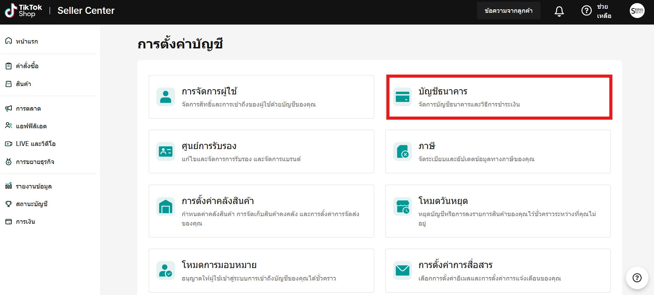Open คำสั่งซื้อ orders menu
The width and height of the screenshot is (654, 295).
coord(27,66)
